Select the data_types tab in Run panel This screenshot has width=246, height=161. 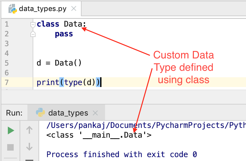tap(68, 113)
